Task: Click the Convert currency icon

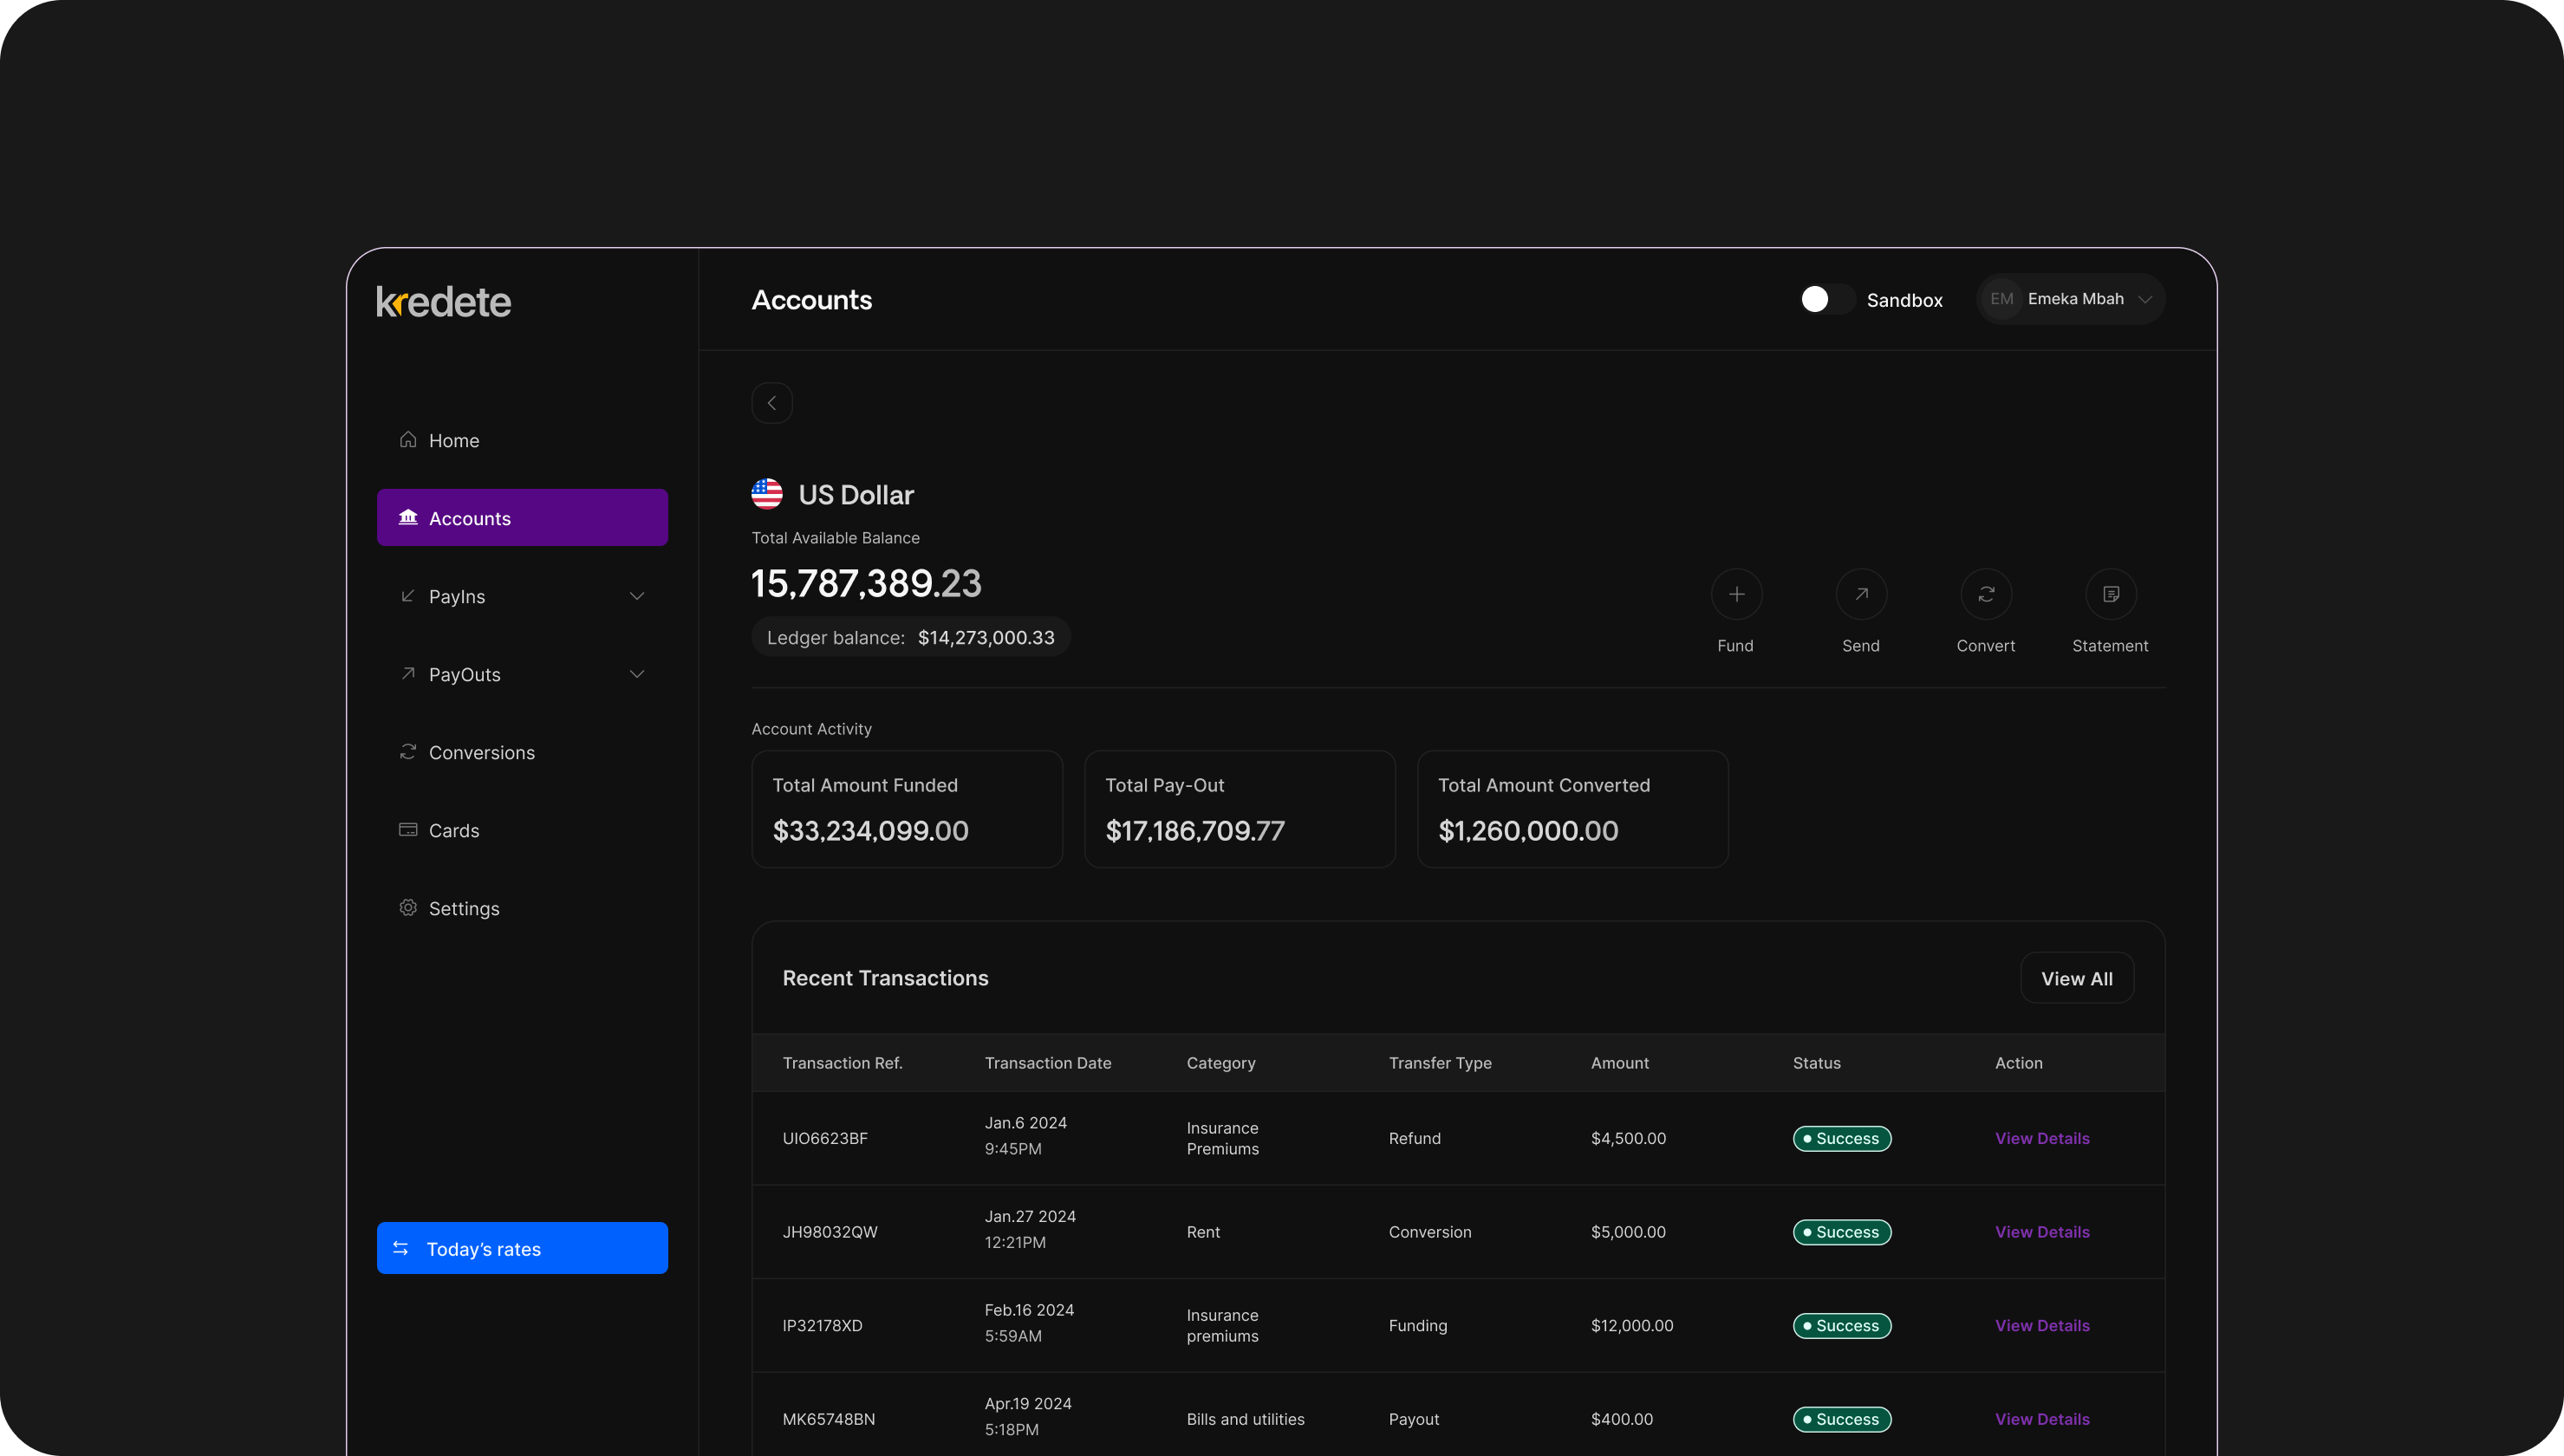Action: [1986, 594]
